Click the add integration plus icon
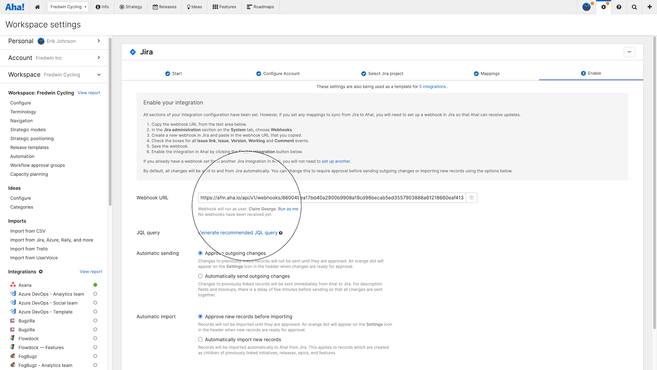Viewport: 657px width, 370px height. point(41,272)
